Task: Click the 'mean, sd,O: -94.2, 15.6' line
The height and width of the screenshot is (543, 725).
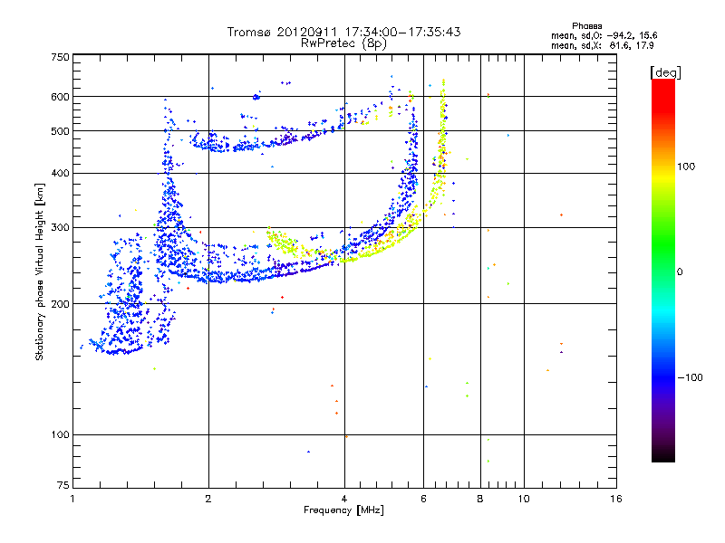Action: pyautogui.click(x=604, y=35)
